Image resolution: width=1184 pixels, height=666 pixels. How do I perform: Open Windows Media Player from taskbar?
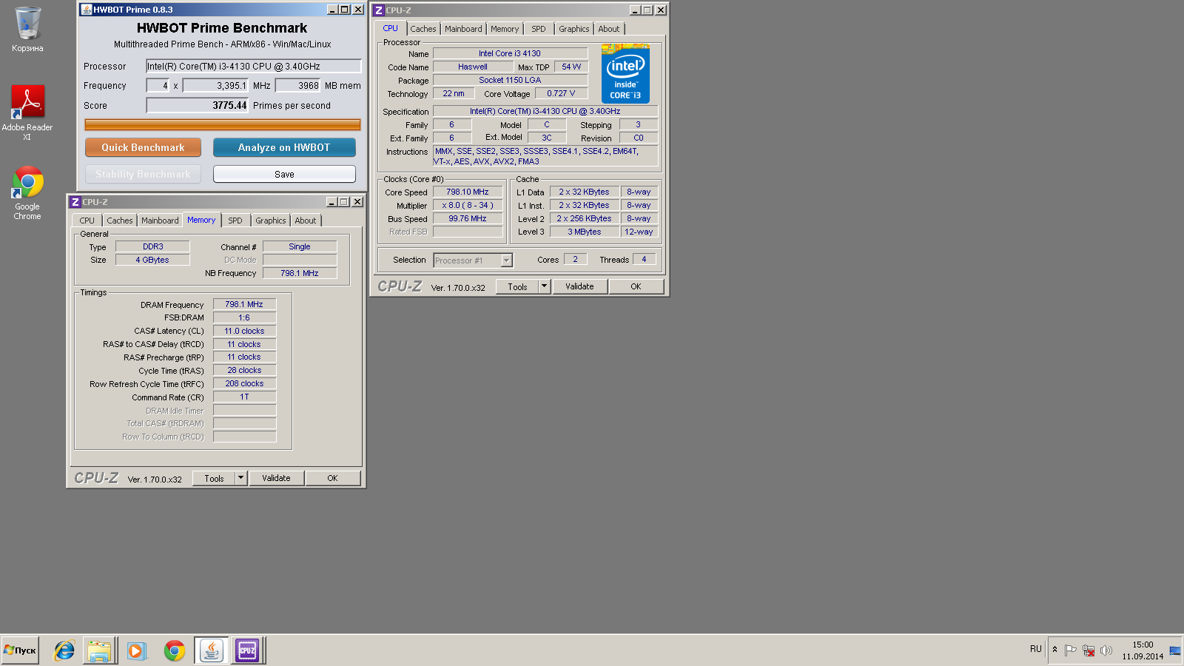point(136,650)
